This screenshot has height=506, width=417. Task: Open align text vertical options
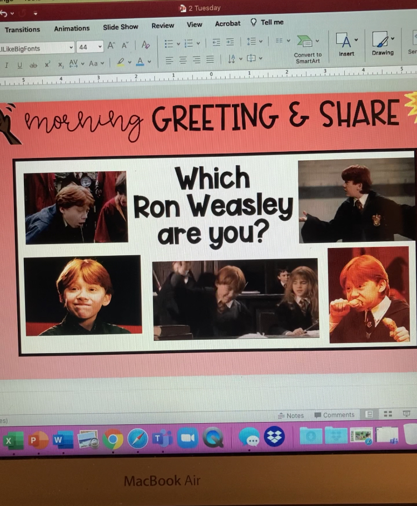[254, 58]
